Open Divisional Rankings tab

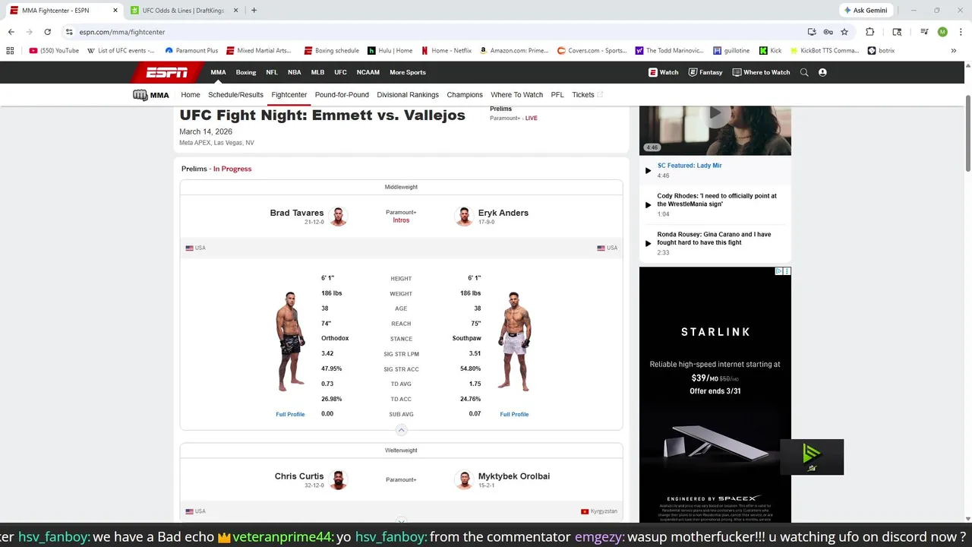click(408, 95)
